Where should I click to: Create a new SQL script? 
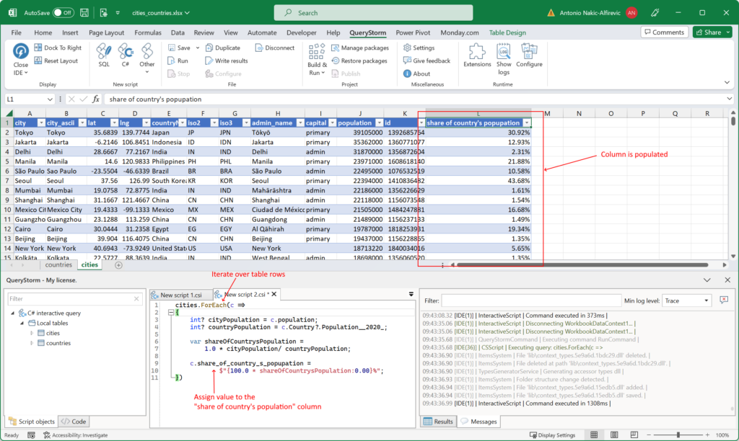[104, 55]
